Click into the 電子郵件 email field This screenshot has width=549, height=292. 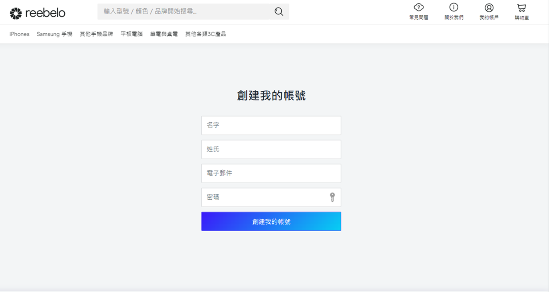(271, 173)
